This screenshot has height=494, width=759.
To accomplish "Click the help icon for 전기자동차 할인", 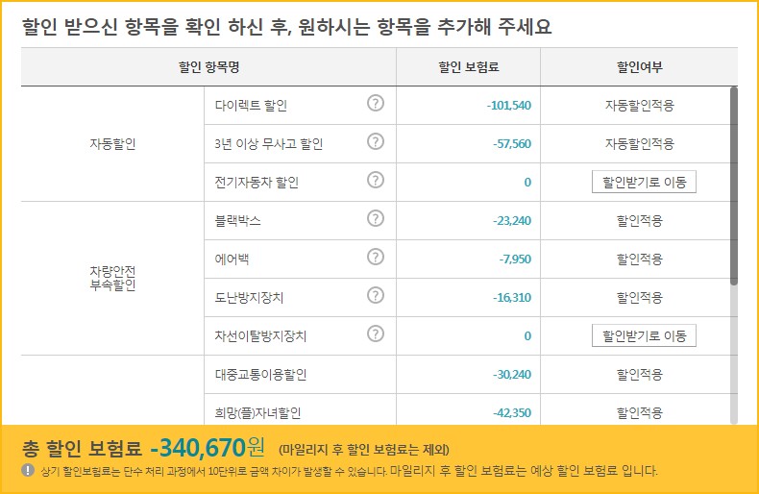I will (375, 180).
